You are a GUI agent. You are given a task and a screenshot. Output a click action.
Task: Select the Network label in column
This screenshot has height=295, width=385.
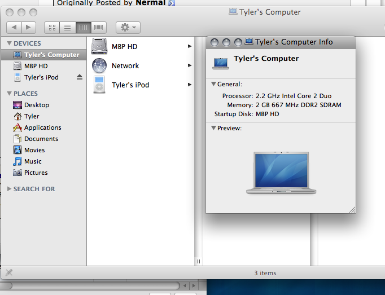(x=125, y=66)
